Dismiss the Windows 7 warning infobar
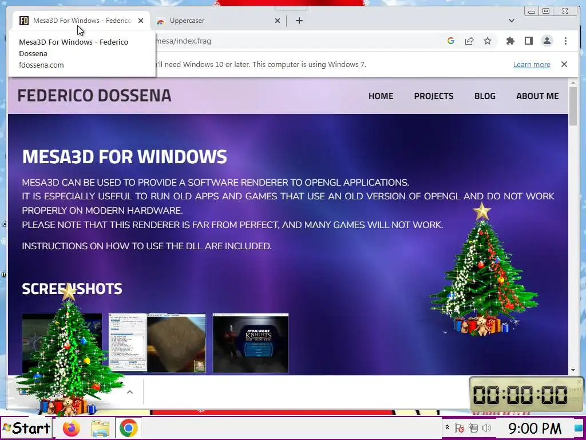This screenshot has height=440, width=586. click(x=564, y=64)
